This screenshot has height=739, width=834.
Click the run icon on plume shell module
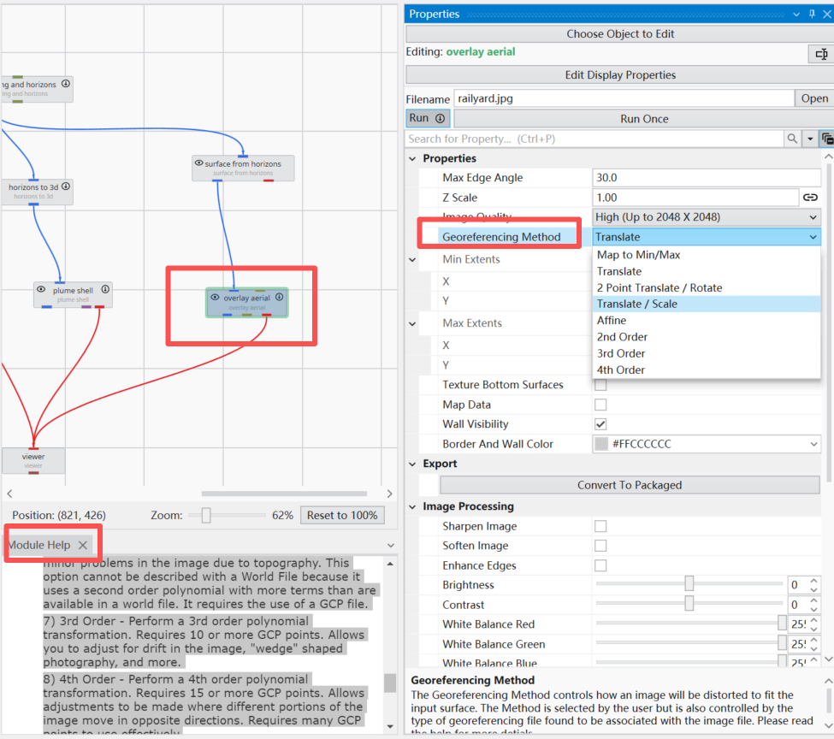[104, 289]
